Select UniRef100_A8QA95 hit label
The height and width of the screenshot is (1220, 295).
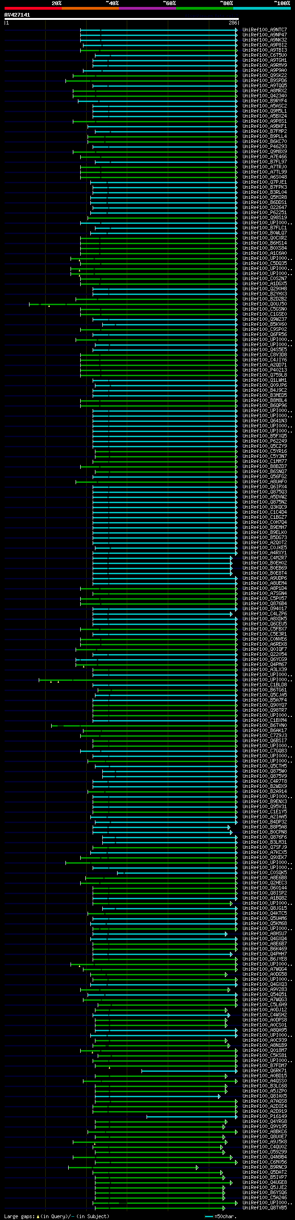coord(265,1030)
